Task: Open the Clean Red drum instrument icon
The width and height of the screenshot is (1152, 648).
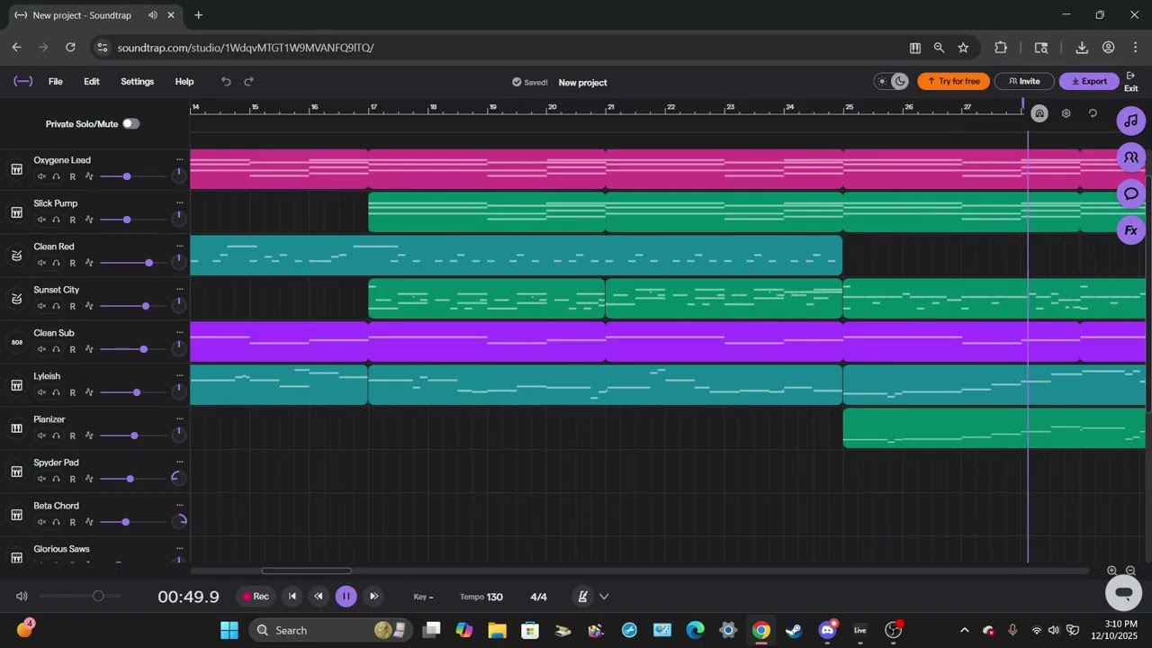Action: coord(16,256)
